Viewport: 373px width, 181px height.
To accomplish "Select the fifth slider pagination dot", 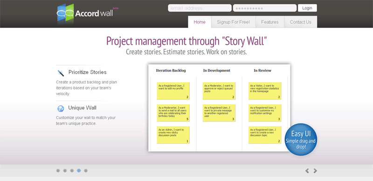I will 86,171.
